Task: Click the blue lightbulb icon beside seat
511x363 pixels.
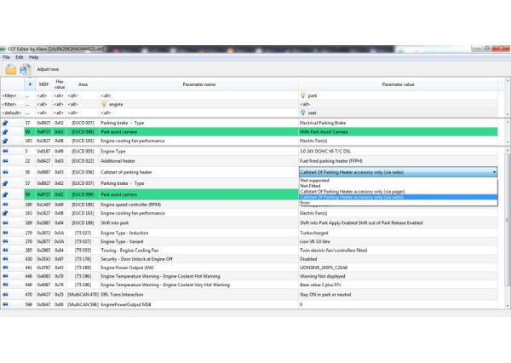Action: pos(303,112)
